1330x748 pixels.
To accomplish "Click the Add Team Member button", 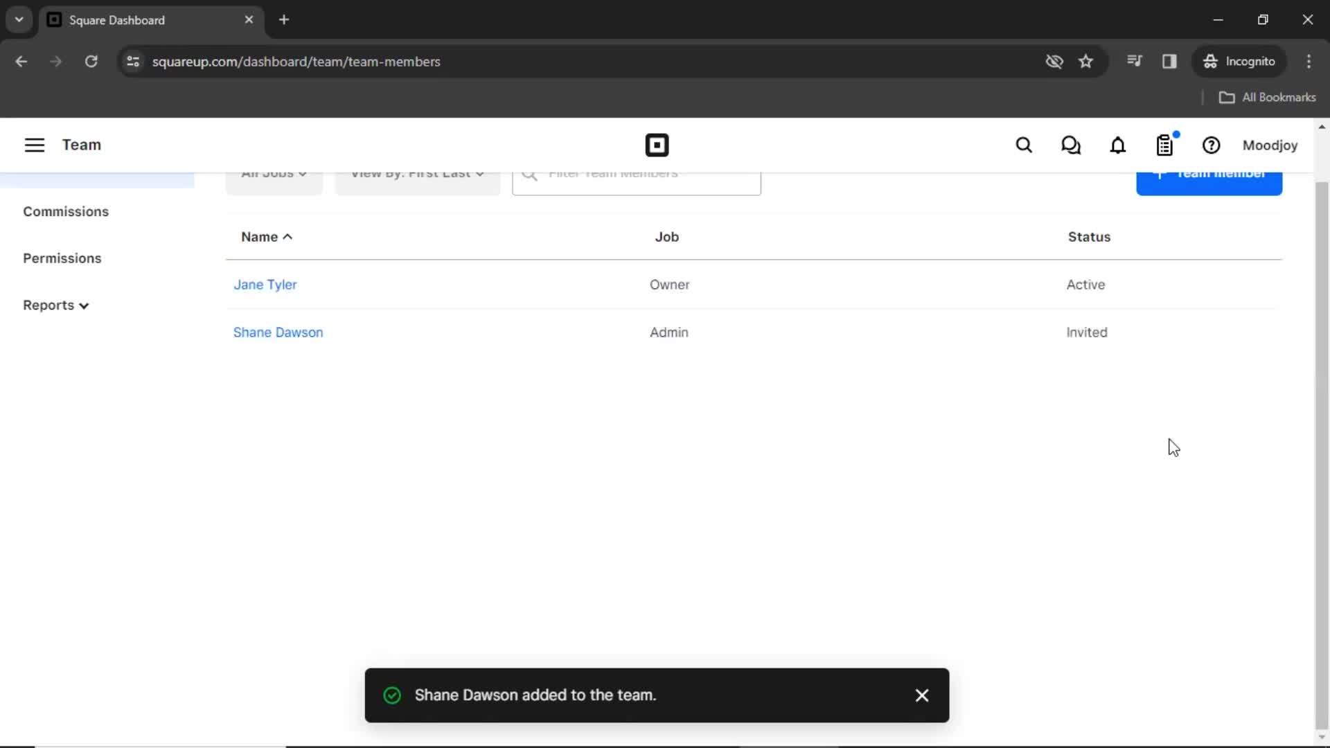I will [1209, 178].
